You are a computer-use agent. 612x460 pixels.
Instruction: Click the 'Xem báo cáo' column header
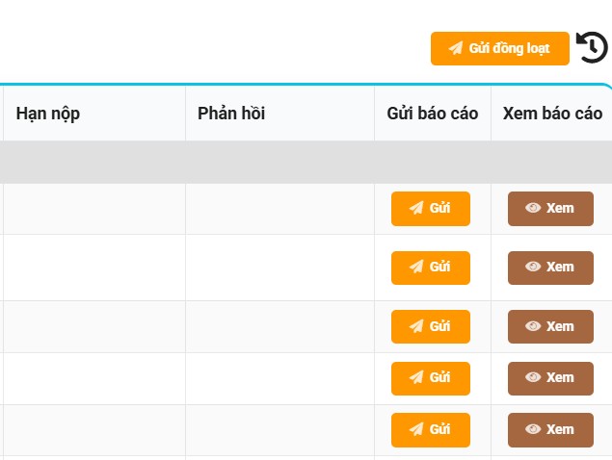pos(552,114)
